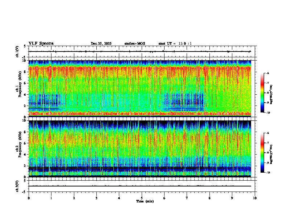
Task: Click the ch.1 voltage waveform trace
Action: pos(140,52)
